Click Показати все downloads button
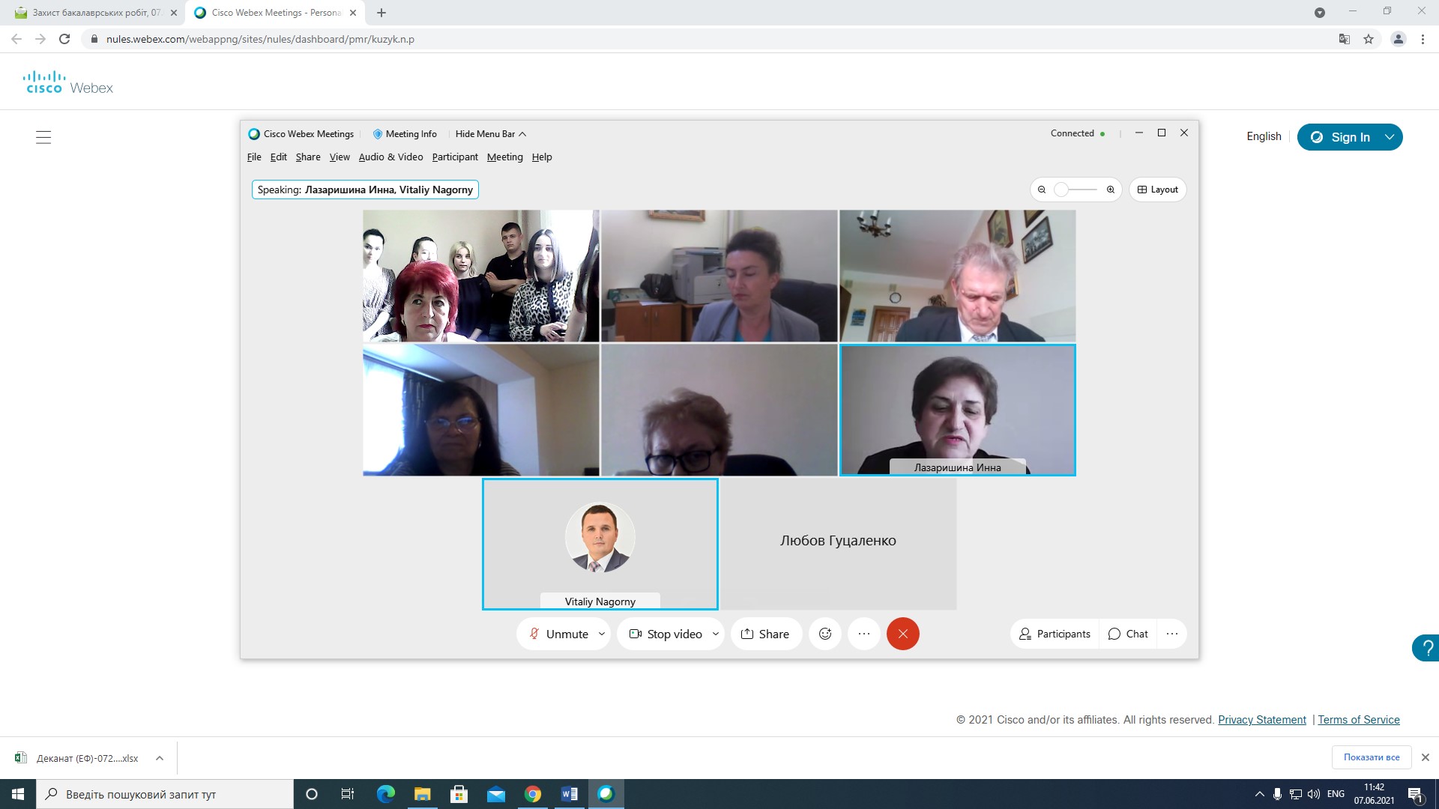 point(1372,757)
